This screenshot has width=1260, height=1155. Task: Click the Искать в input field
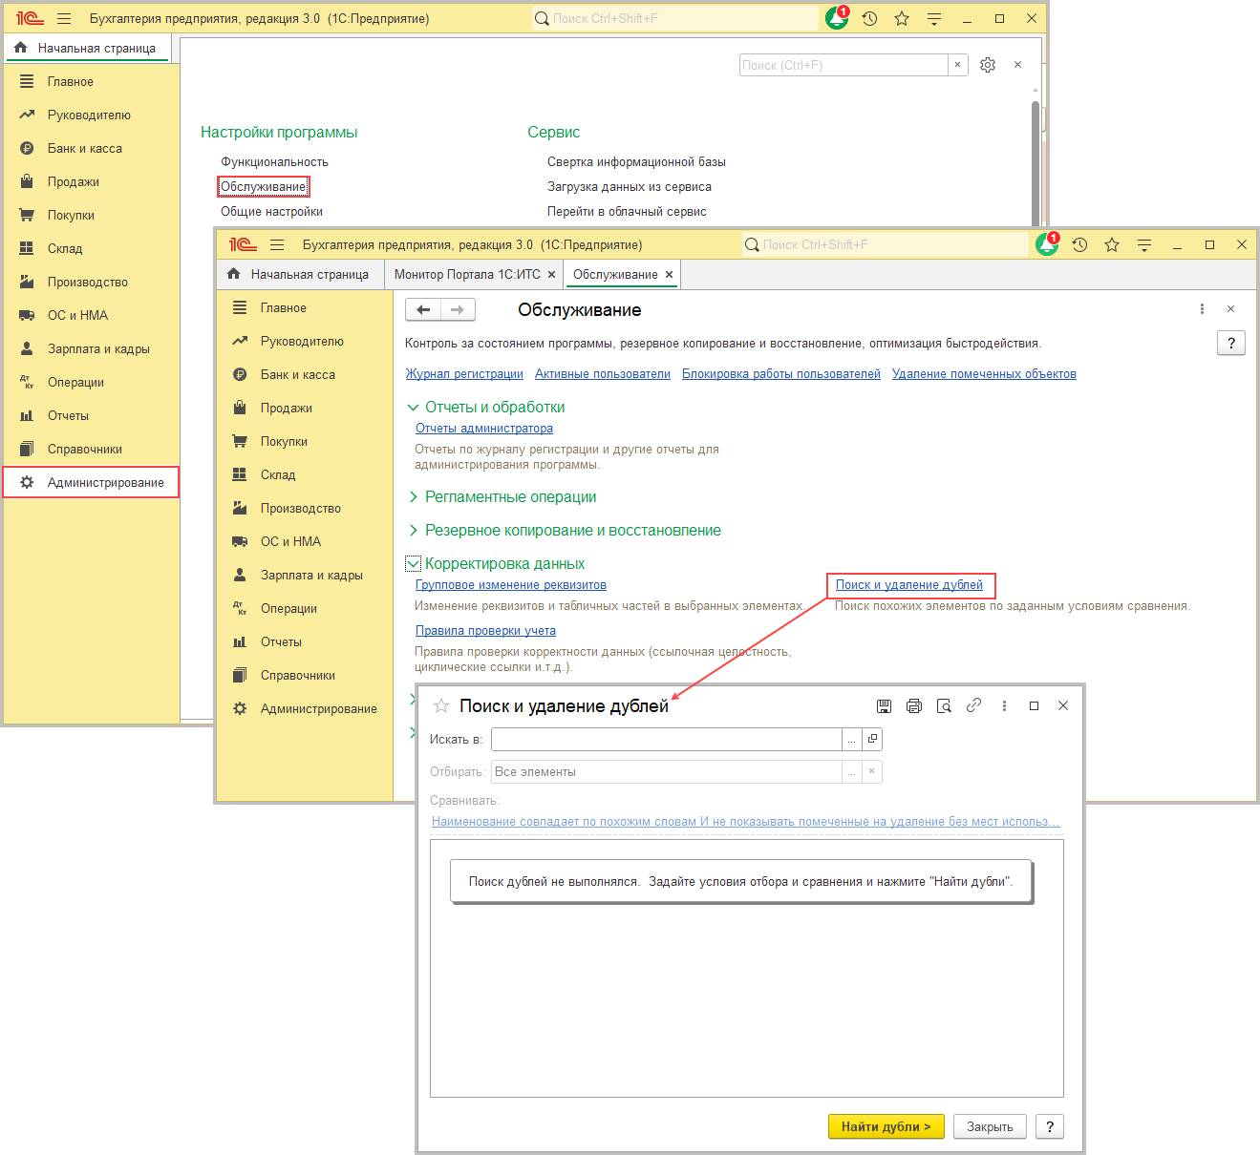667,739
